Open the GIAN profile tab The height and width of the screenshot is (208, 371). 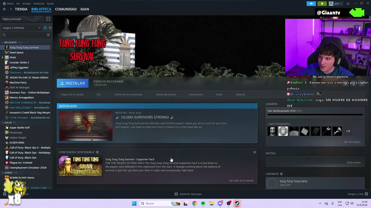tap(85, 9)
